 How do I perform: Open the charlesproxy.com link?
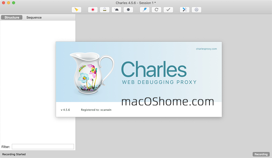(x=206, y=49)
